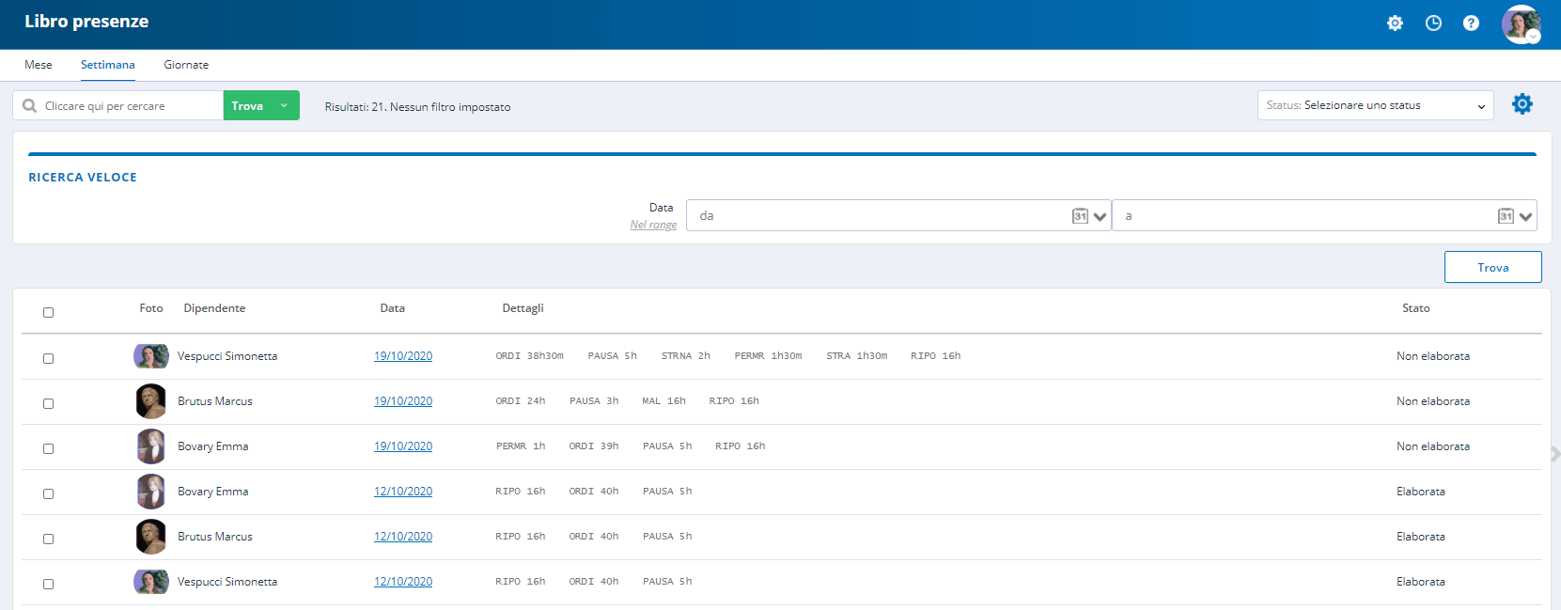Expand the Status selection dropdown
This screenshot has width=1561, height=610.
1375,105
